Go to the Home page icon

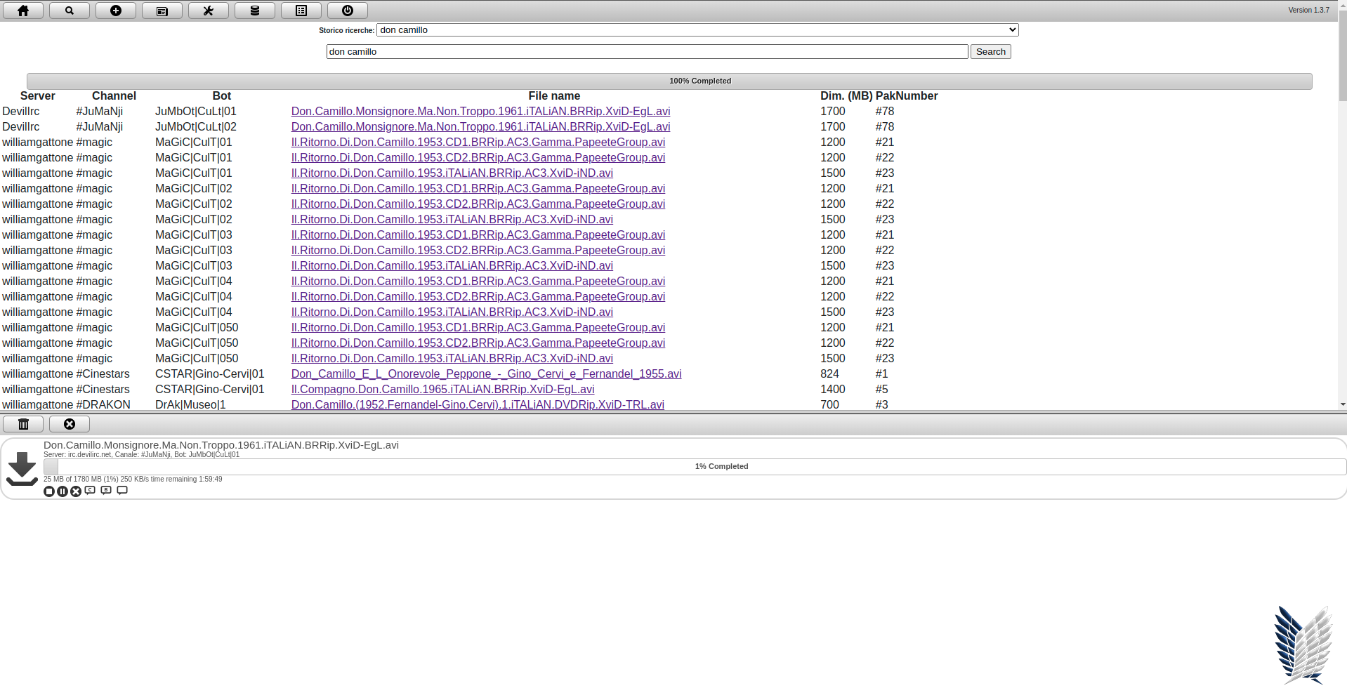point(23,11)
